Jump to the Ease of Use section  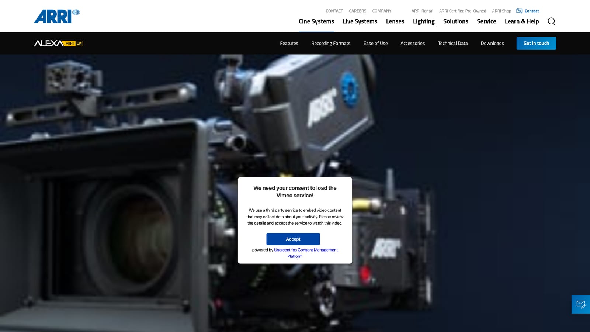tap(375, 43)
